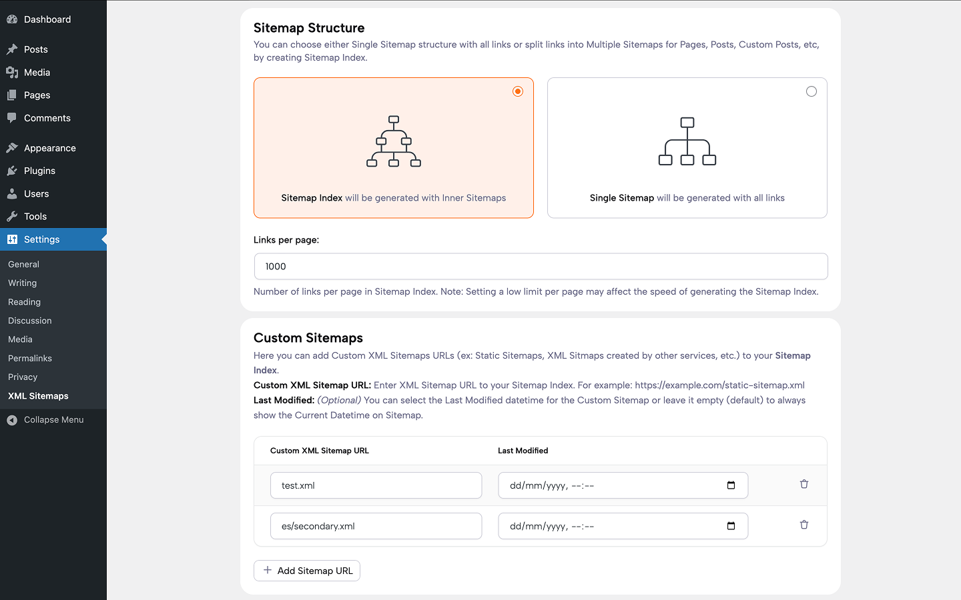Select the Sitemap Index radio option
The width and height of the screenshot is (961, 600).
(518, 91)
